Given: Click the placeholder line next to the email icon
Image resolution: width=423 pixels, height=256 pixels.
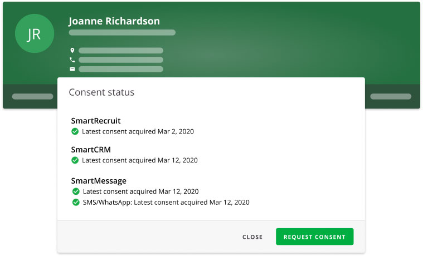Looking at the screenshot, I should click(x=120, y=69).
